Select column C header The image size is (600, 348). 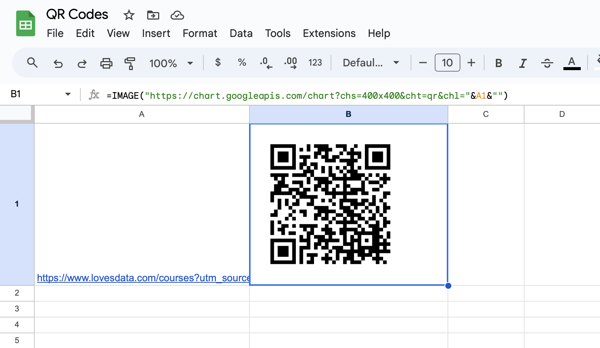coord(486,114)
